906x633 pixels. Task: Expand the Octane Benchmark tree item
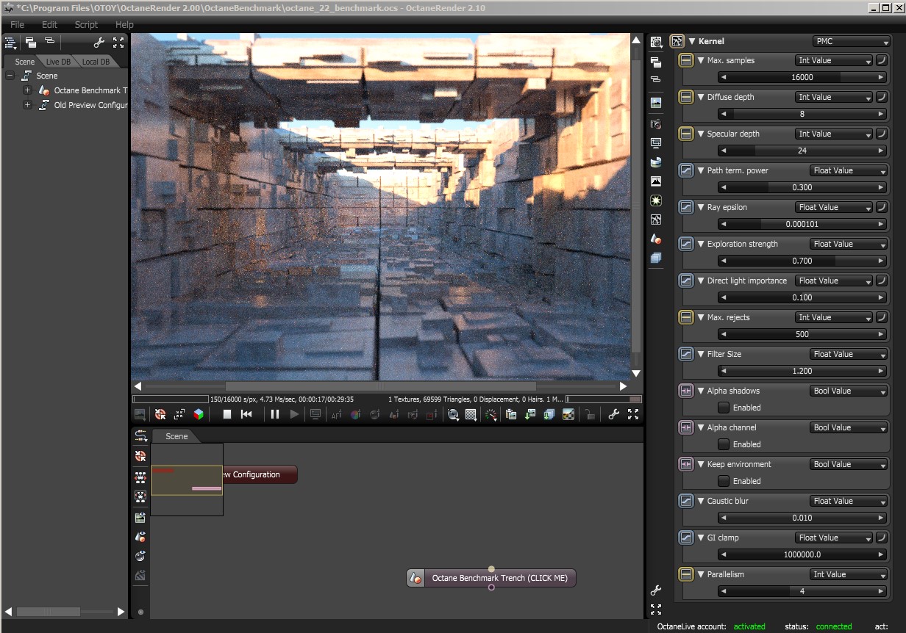click(27, 90)
